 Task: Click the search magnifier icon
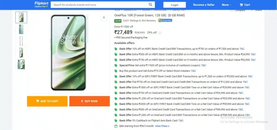click(150, 5)
